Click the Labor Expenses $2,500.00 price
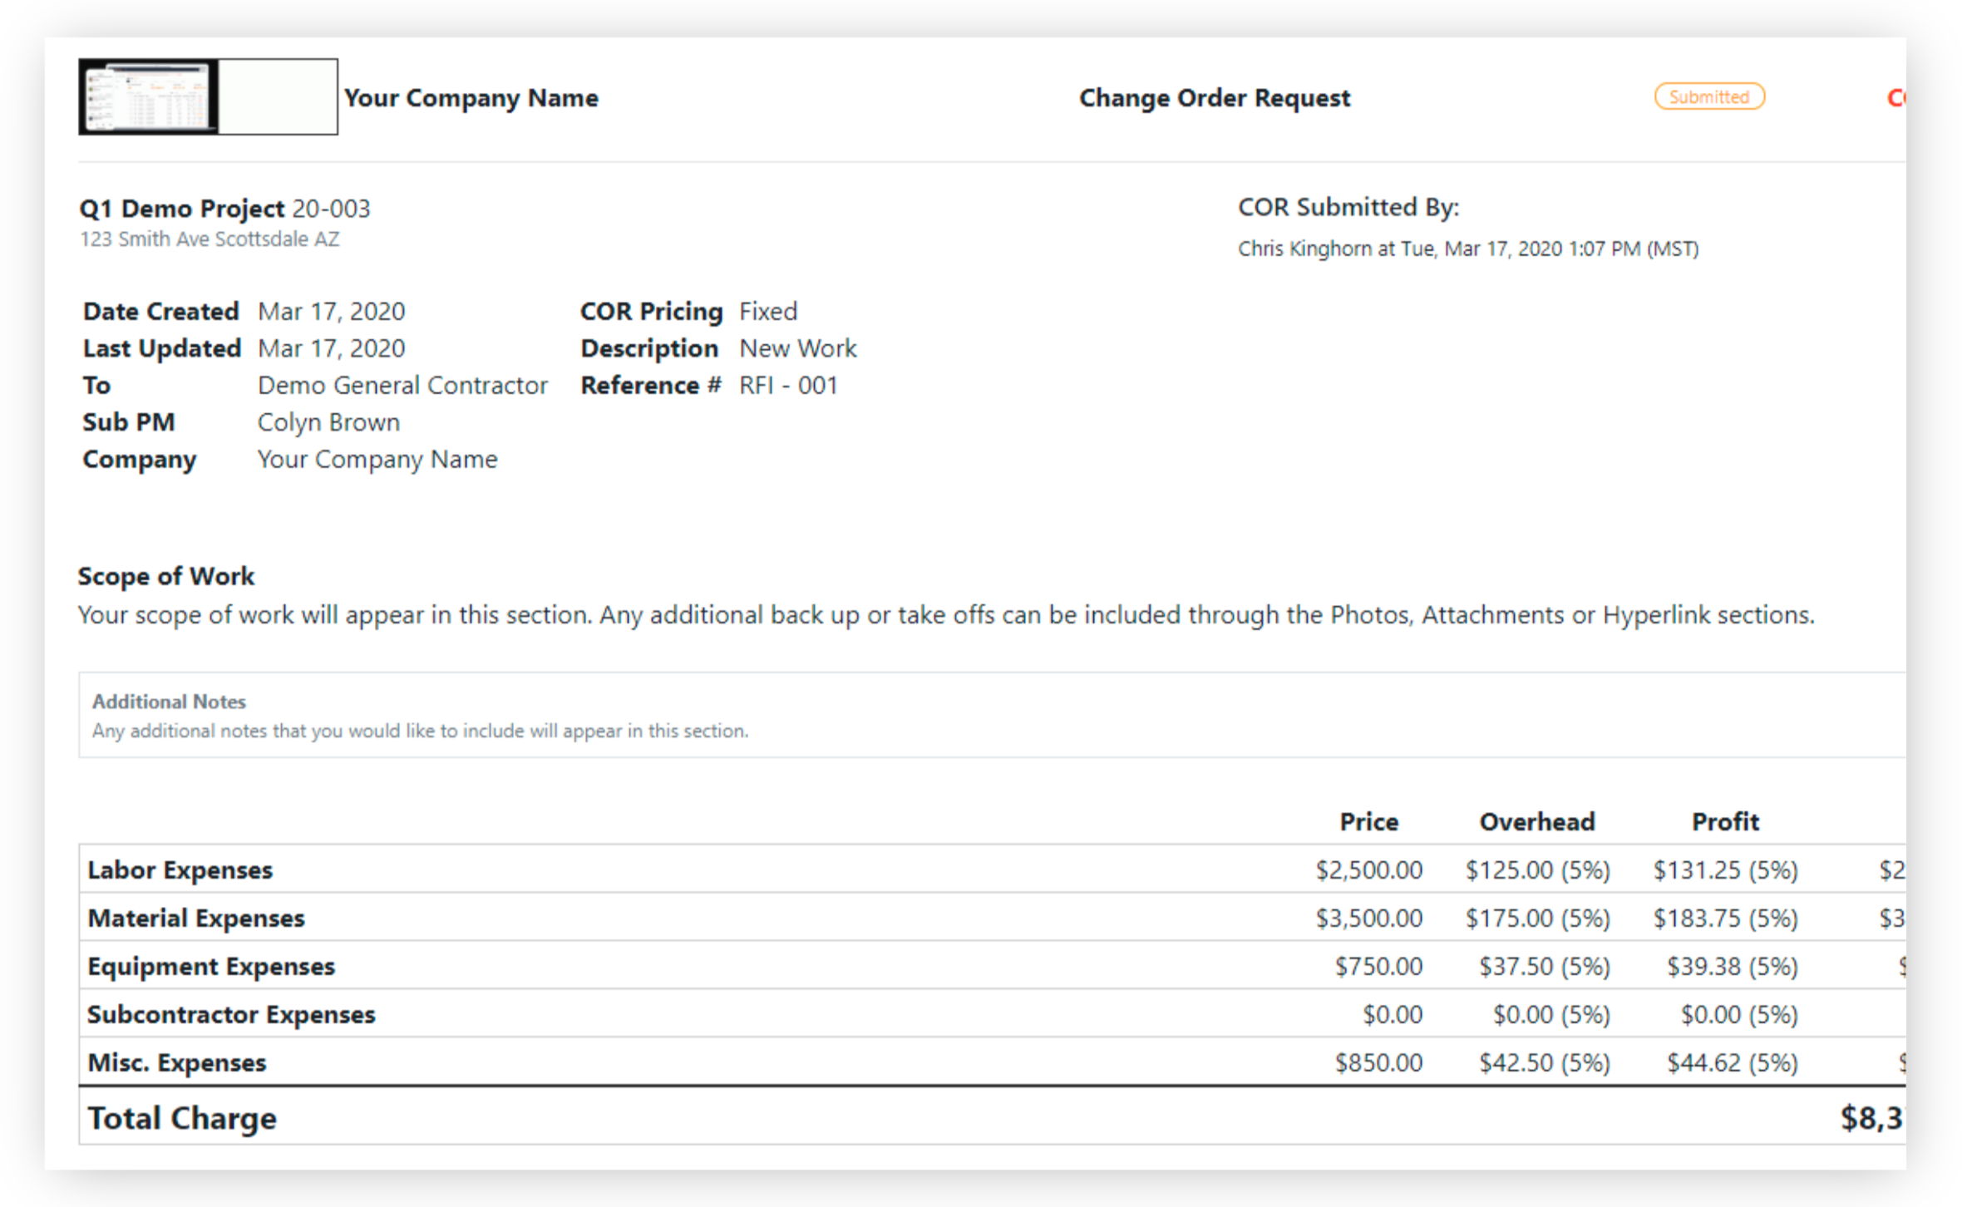This screenshot has width=1962, height=1207. [1368, 870]
